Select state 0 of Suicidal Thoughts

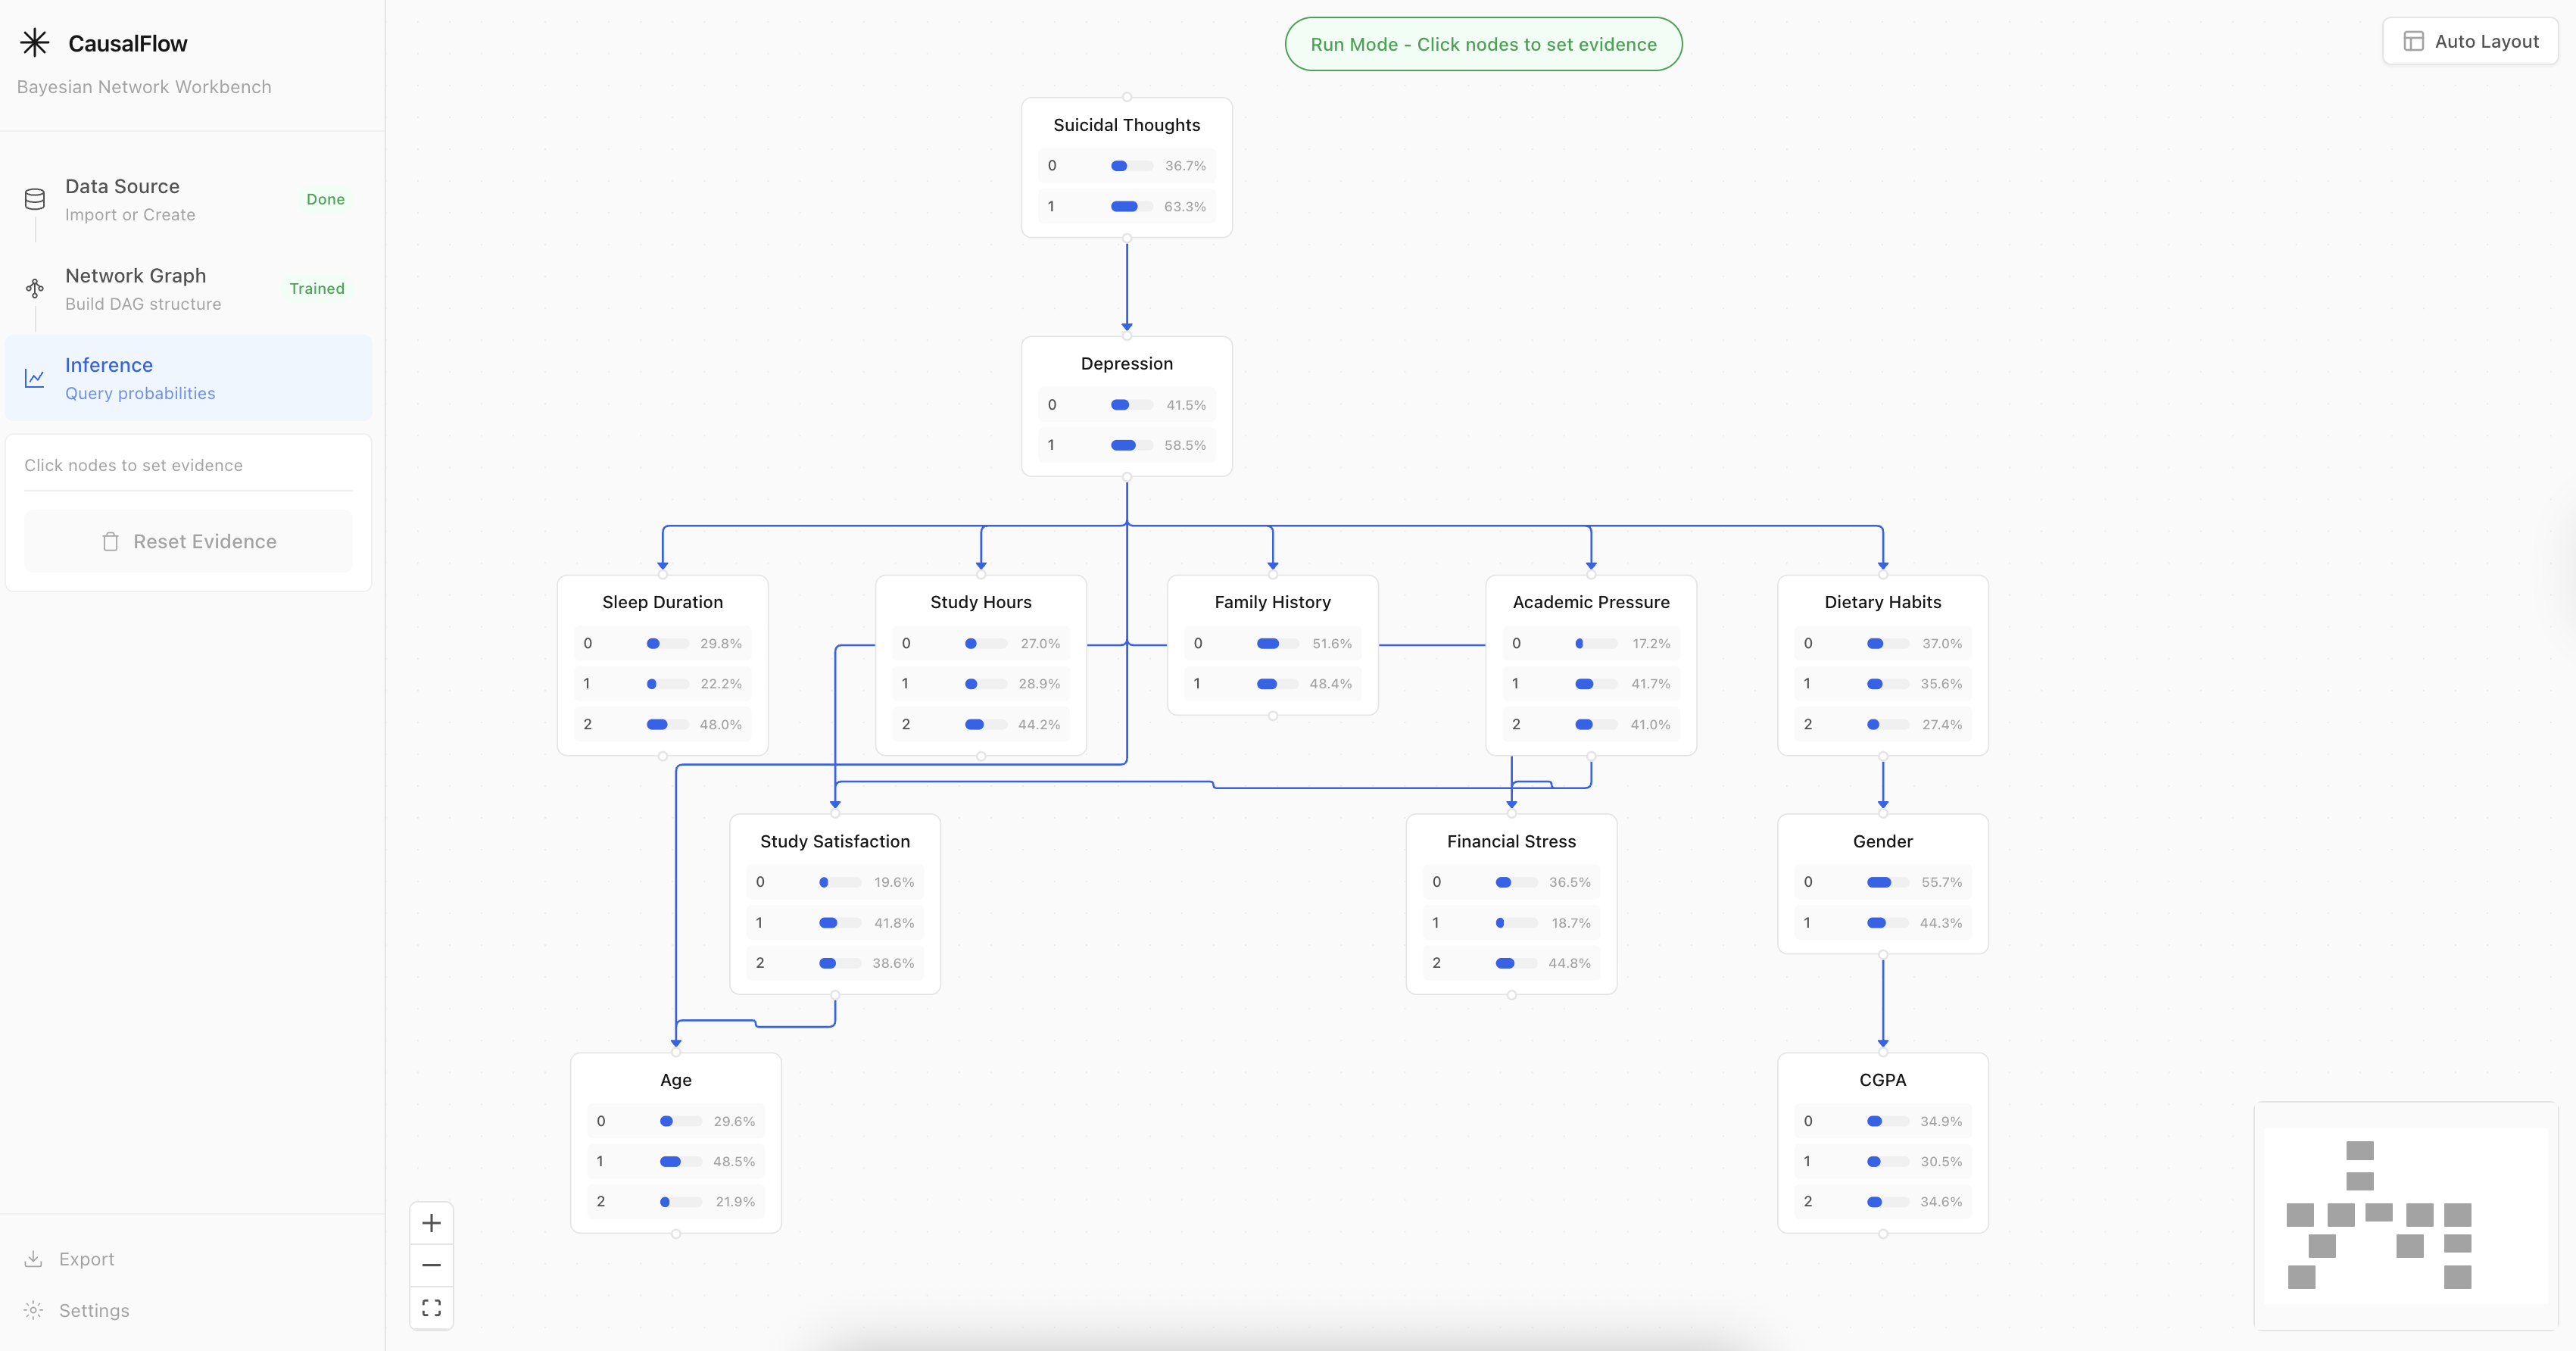click(1126, 166)
